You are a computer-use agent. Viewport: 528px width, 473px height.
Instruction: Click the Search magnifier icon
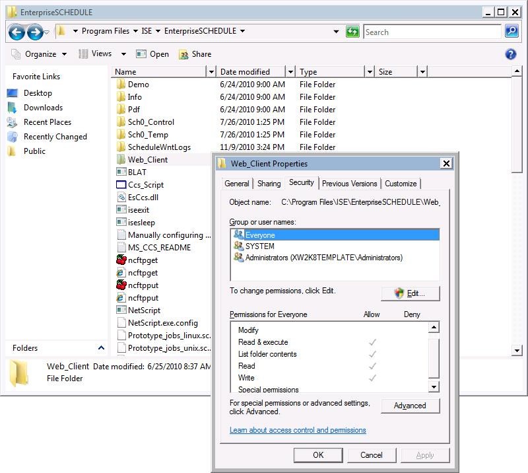coord(511,31)
